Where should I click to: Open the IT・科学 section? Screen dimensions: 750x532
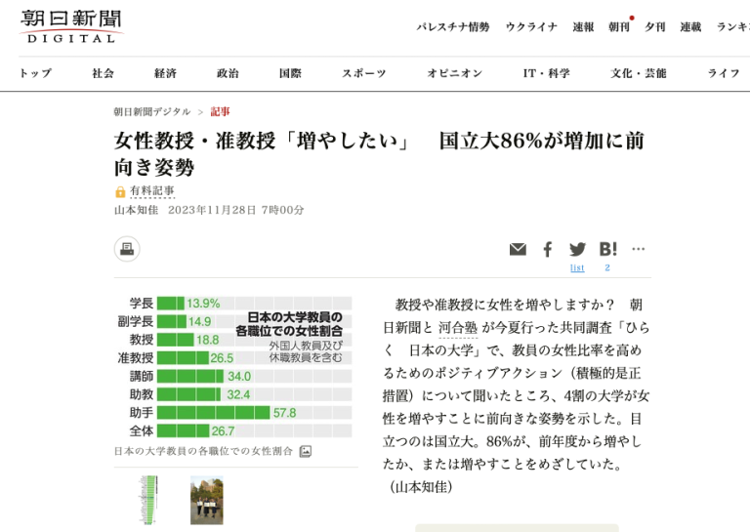[x=546, y=73]
